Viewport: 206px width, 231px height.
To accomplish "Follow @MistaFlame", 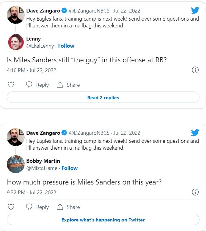I will coord(70,168).
